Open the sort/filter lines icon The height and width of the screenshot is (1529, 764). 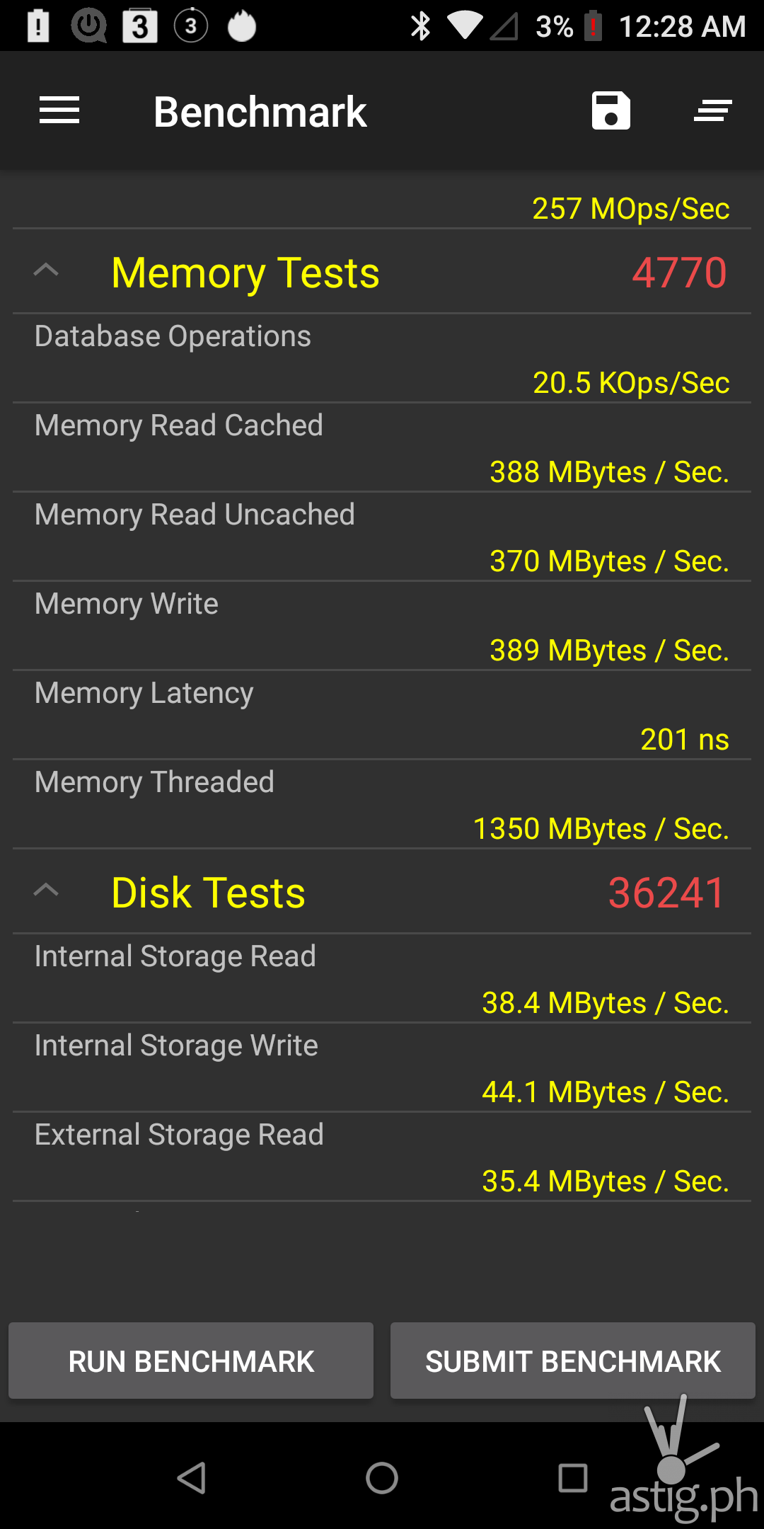712,110
